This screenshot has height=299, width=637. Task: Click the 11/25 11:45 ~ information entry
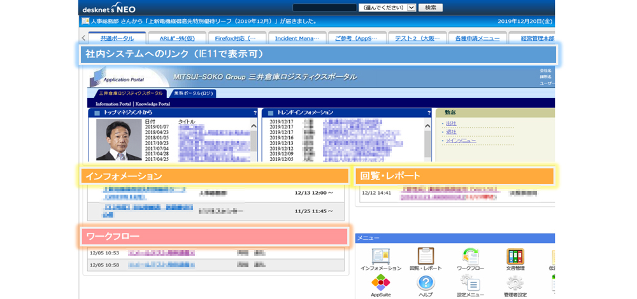[216, 211]
